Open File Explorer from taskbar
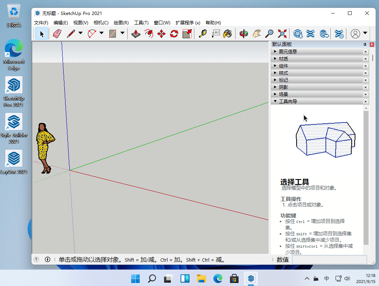 click(201, 279)
